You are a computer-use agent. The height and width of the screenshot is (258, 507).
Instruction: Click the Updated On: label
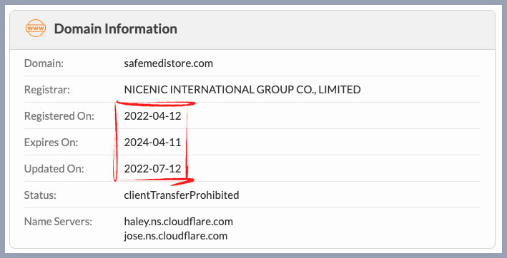[54, 168]
